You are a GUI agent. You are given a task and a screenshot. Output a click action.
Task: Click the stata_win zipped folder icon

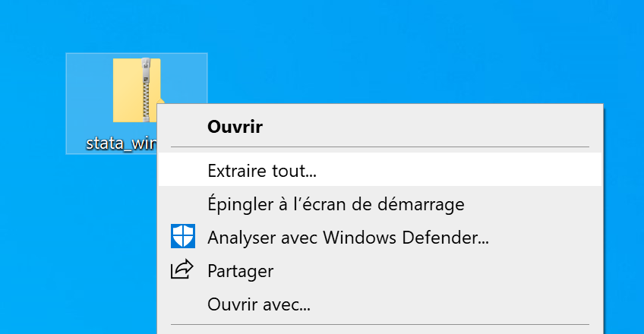coord(137,90)
